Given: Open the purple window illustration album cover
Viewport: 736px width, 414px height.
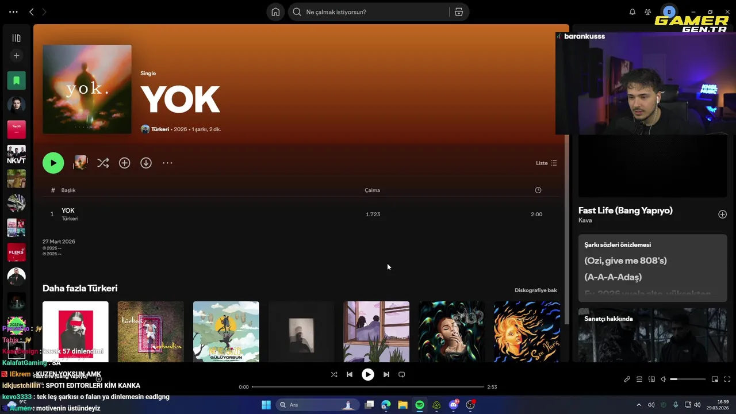Looking at the screenshot, I should 377,332.
